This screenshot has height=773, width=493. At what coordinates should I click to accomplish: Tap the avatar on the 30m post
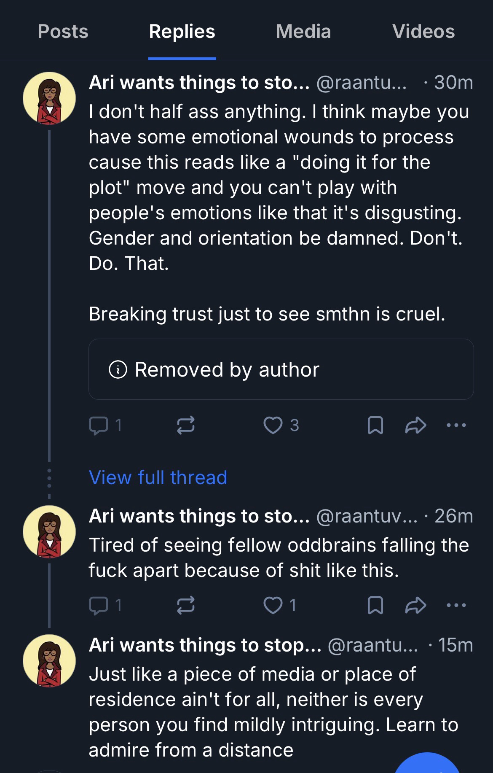pos(49,98)
